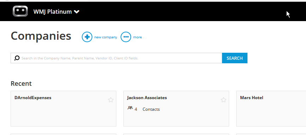The width and height of the screenshot is (306, 135).
Task: Favorite Jackson Associates with its star
Action: coord(224,100)
